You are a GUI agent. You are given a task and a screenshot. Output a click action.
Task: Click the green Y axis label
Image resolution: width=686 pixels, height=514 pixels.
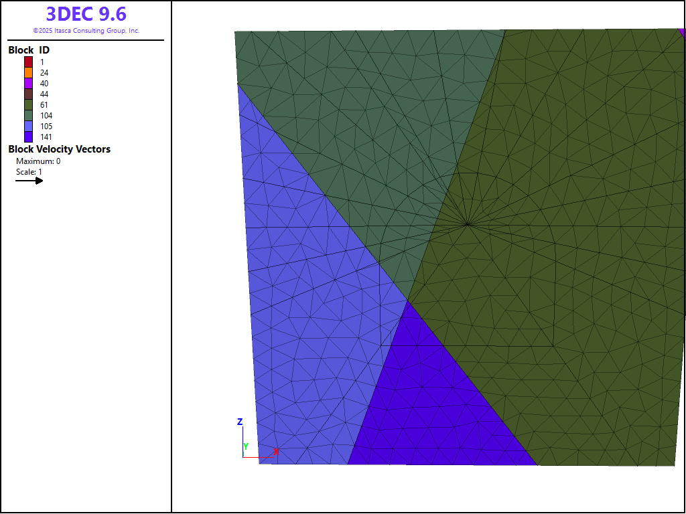pos(246,446)
